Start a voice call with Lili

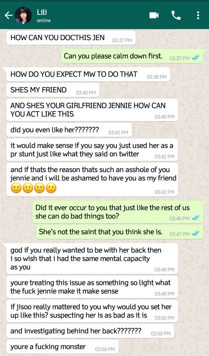tap(176, 15)
